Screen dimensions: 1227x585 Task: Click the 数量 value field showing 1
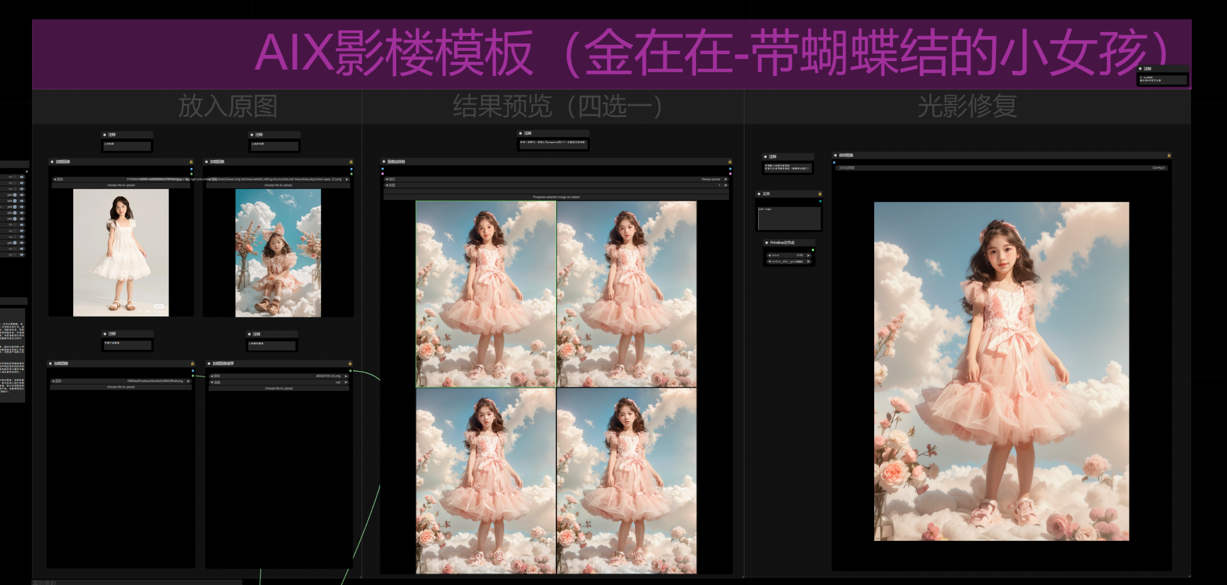tap(556, 185)
